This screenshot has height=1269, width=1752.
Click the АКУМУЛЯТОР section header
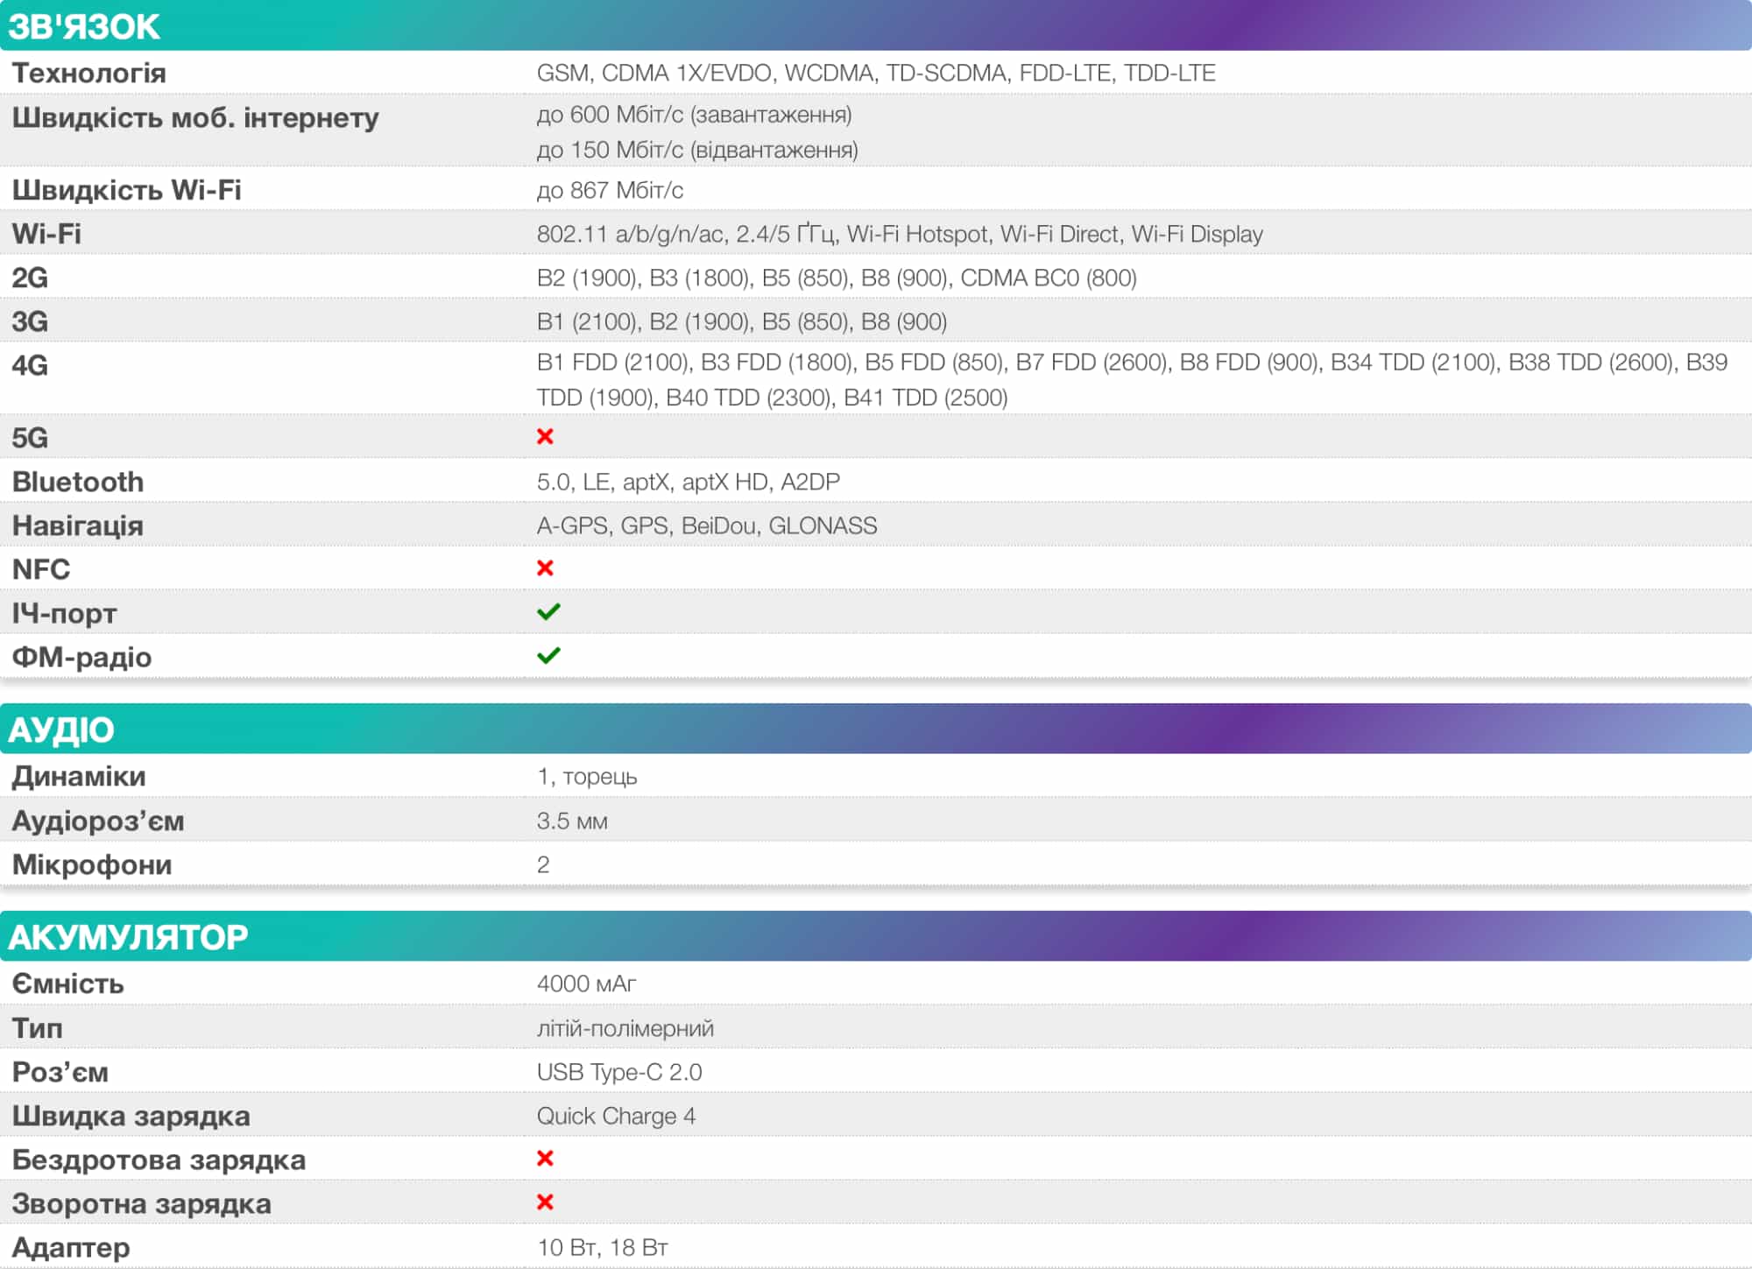click(x=128, y=937)
